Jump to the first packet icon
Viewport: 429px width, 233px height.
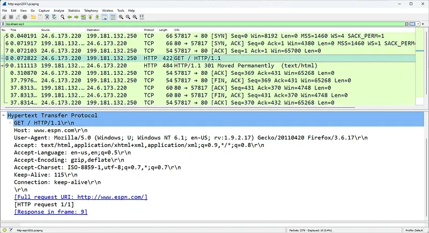(90, 17)
